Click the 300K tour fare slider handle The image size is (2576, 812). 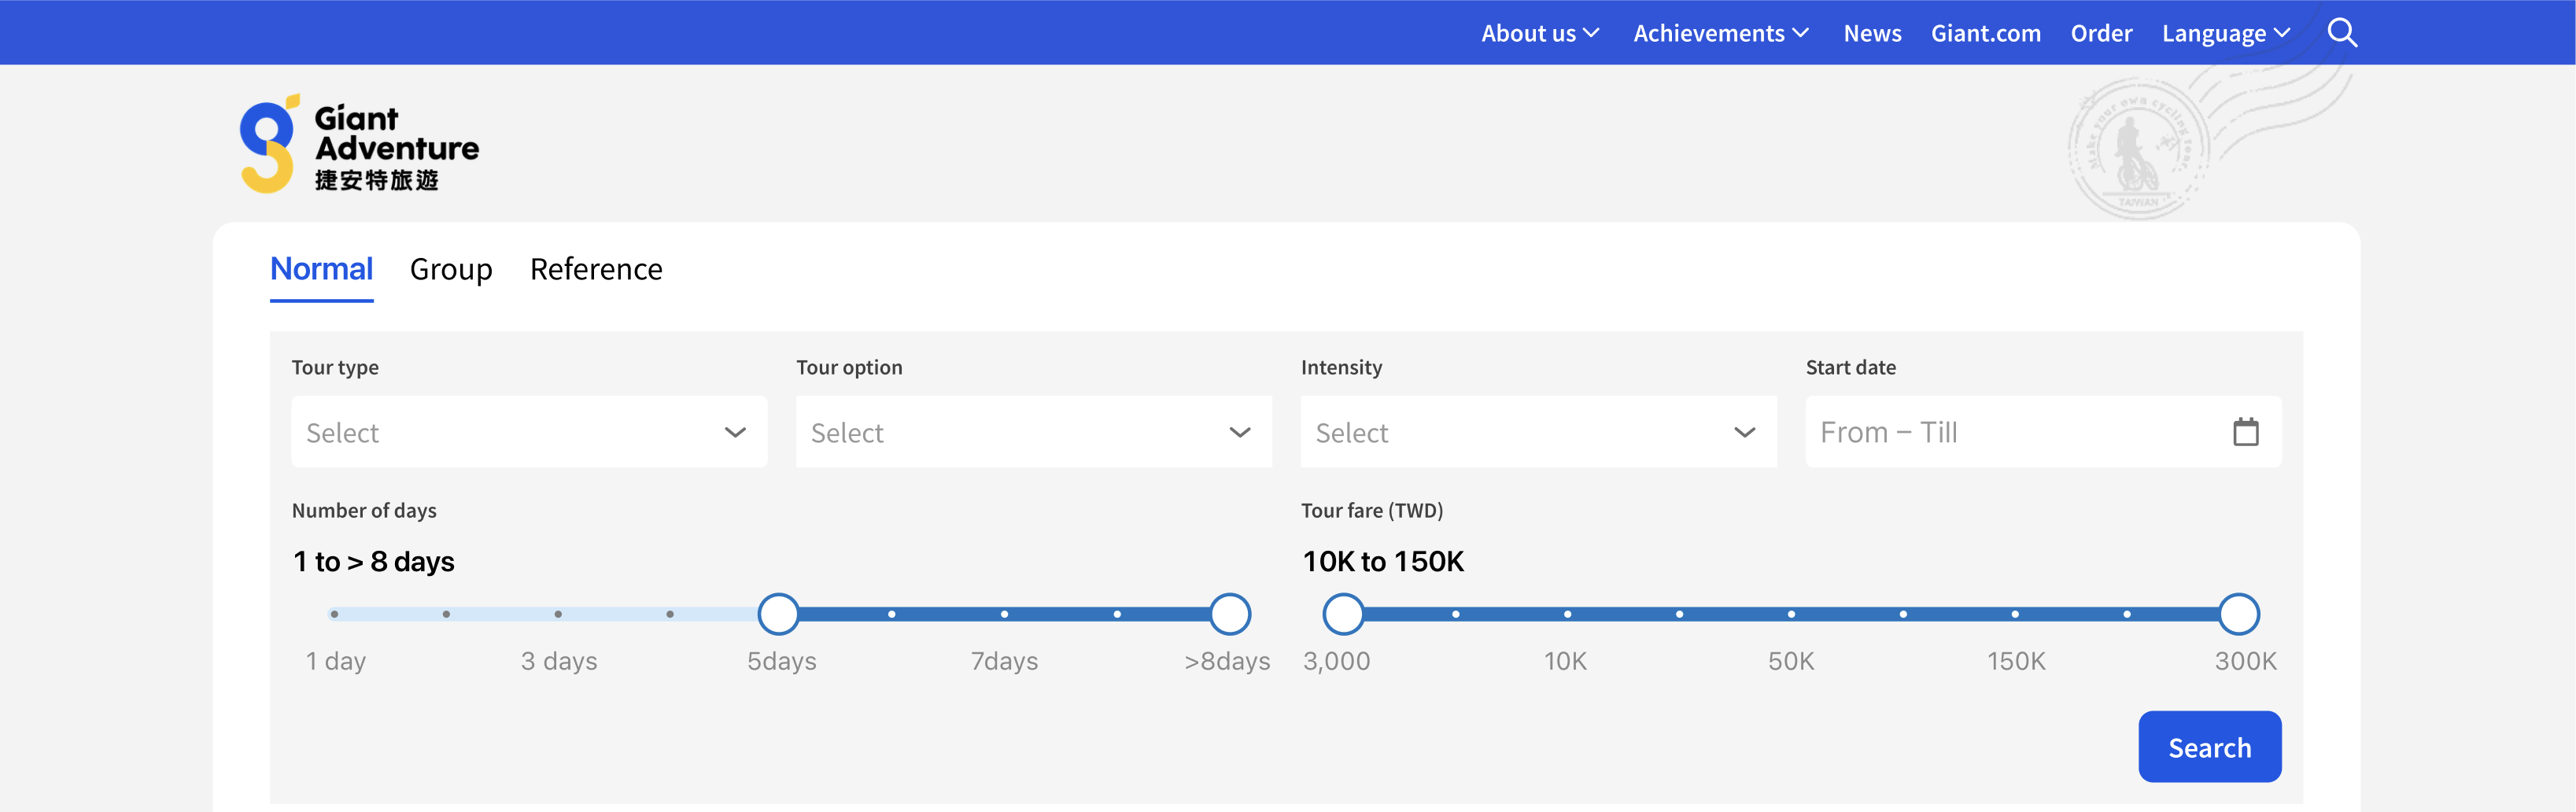(x=2238, y=614)
